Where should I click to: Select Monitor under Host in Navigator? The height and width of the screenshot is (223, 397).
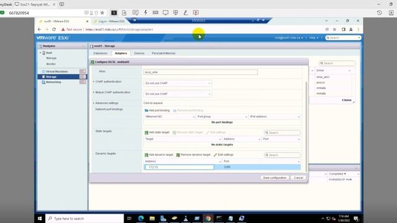tap(51, 64)
